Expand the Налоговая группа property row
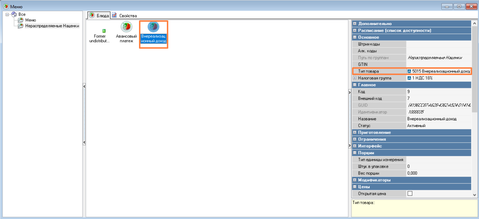Screen dimensions: 479x219 pos(355,78)
